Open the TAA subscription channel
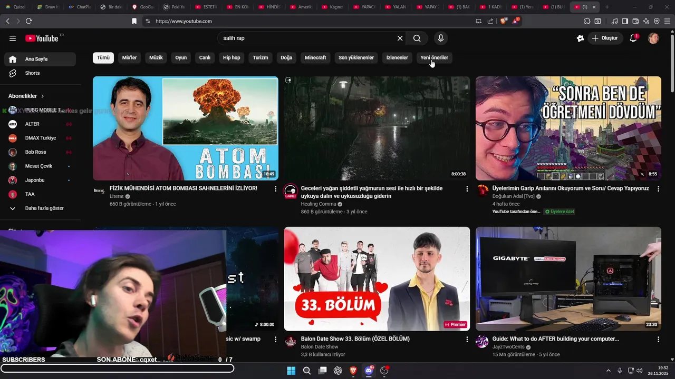Screen dimensions: 675x379 click(40, 194)
